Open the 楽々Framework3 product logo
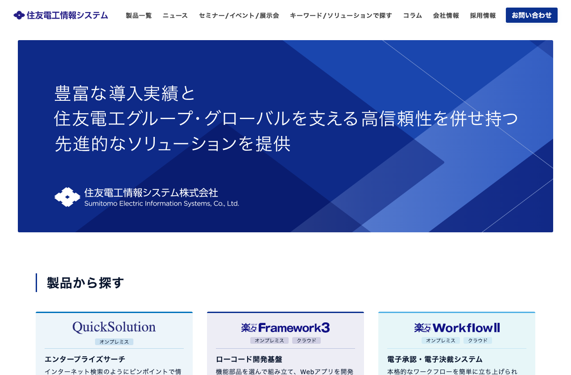 pos(285,327)
